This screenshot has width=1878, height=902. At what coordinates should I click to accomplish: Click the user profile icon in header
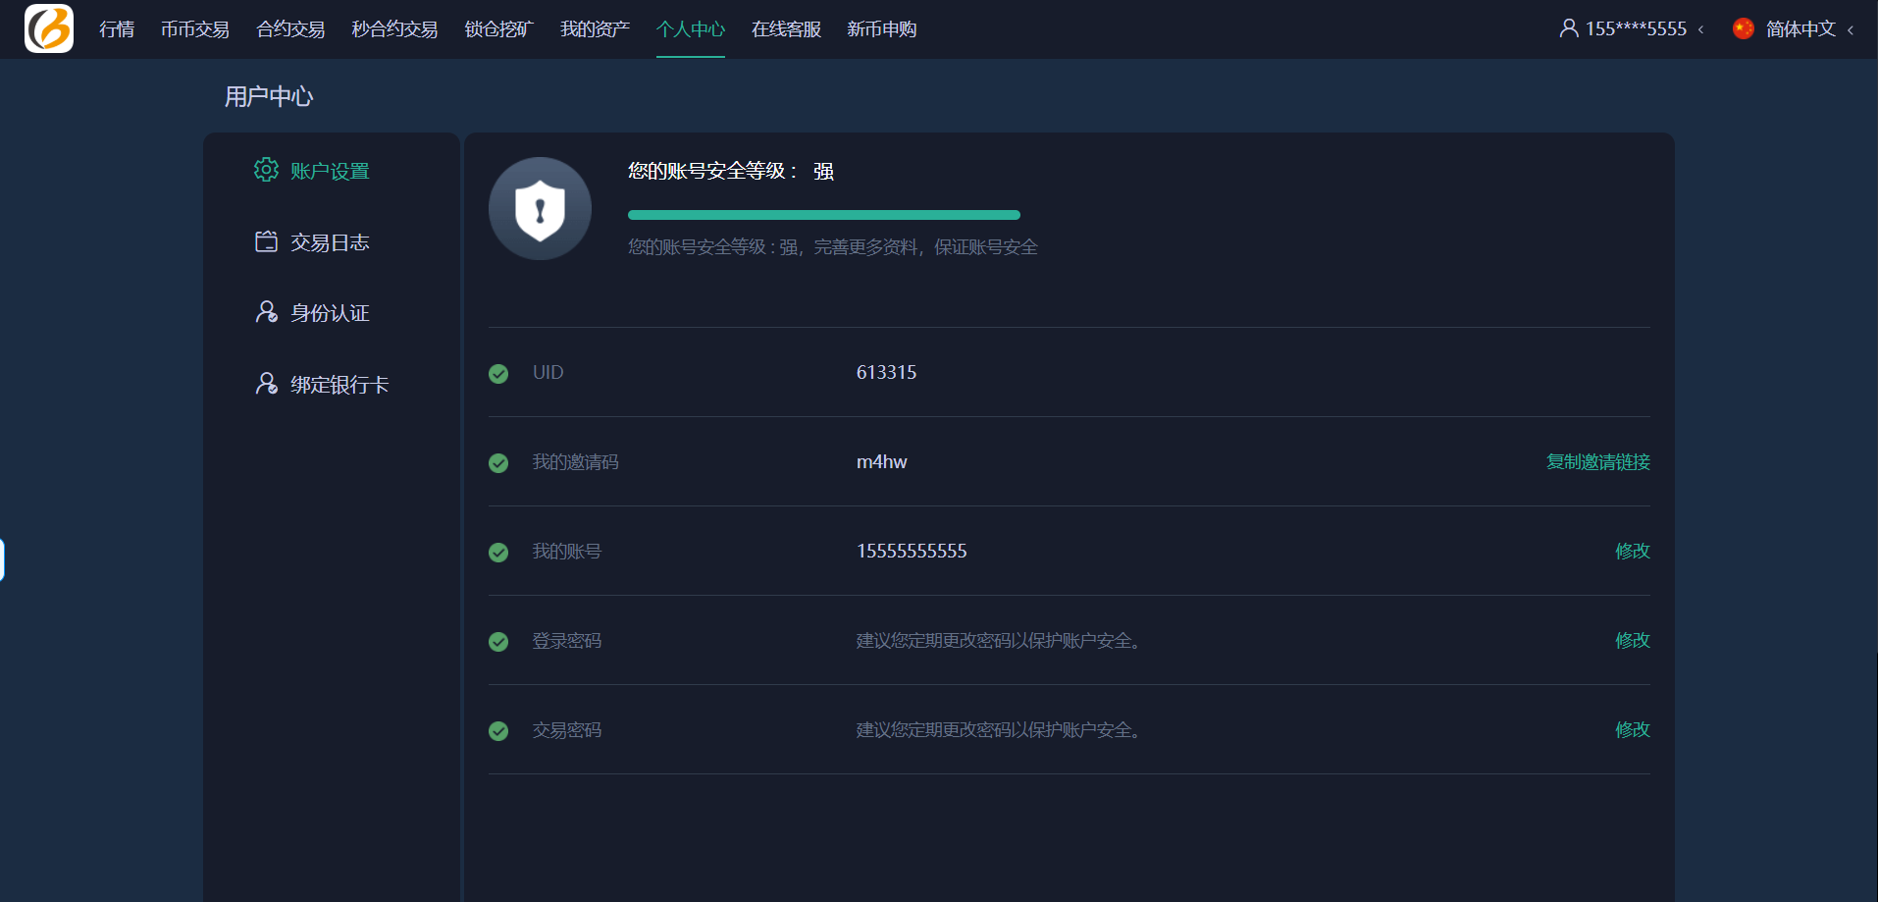click(x=1569, y=28)
